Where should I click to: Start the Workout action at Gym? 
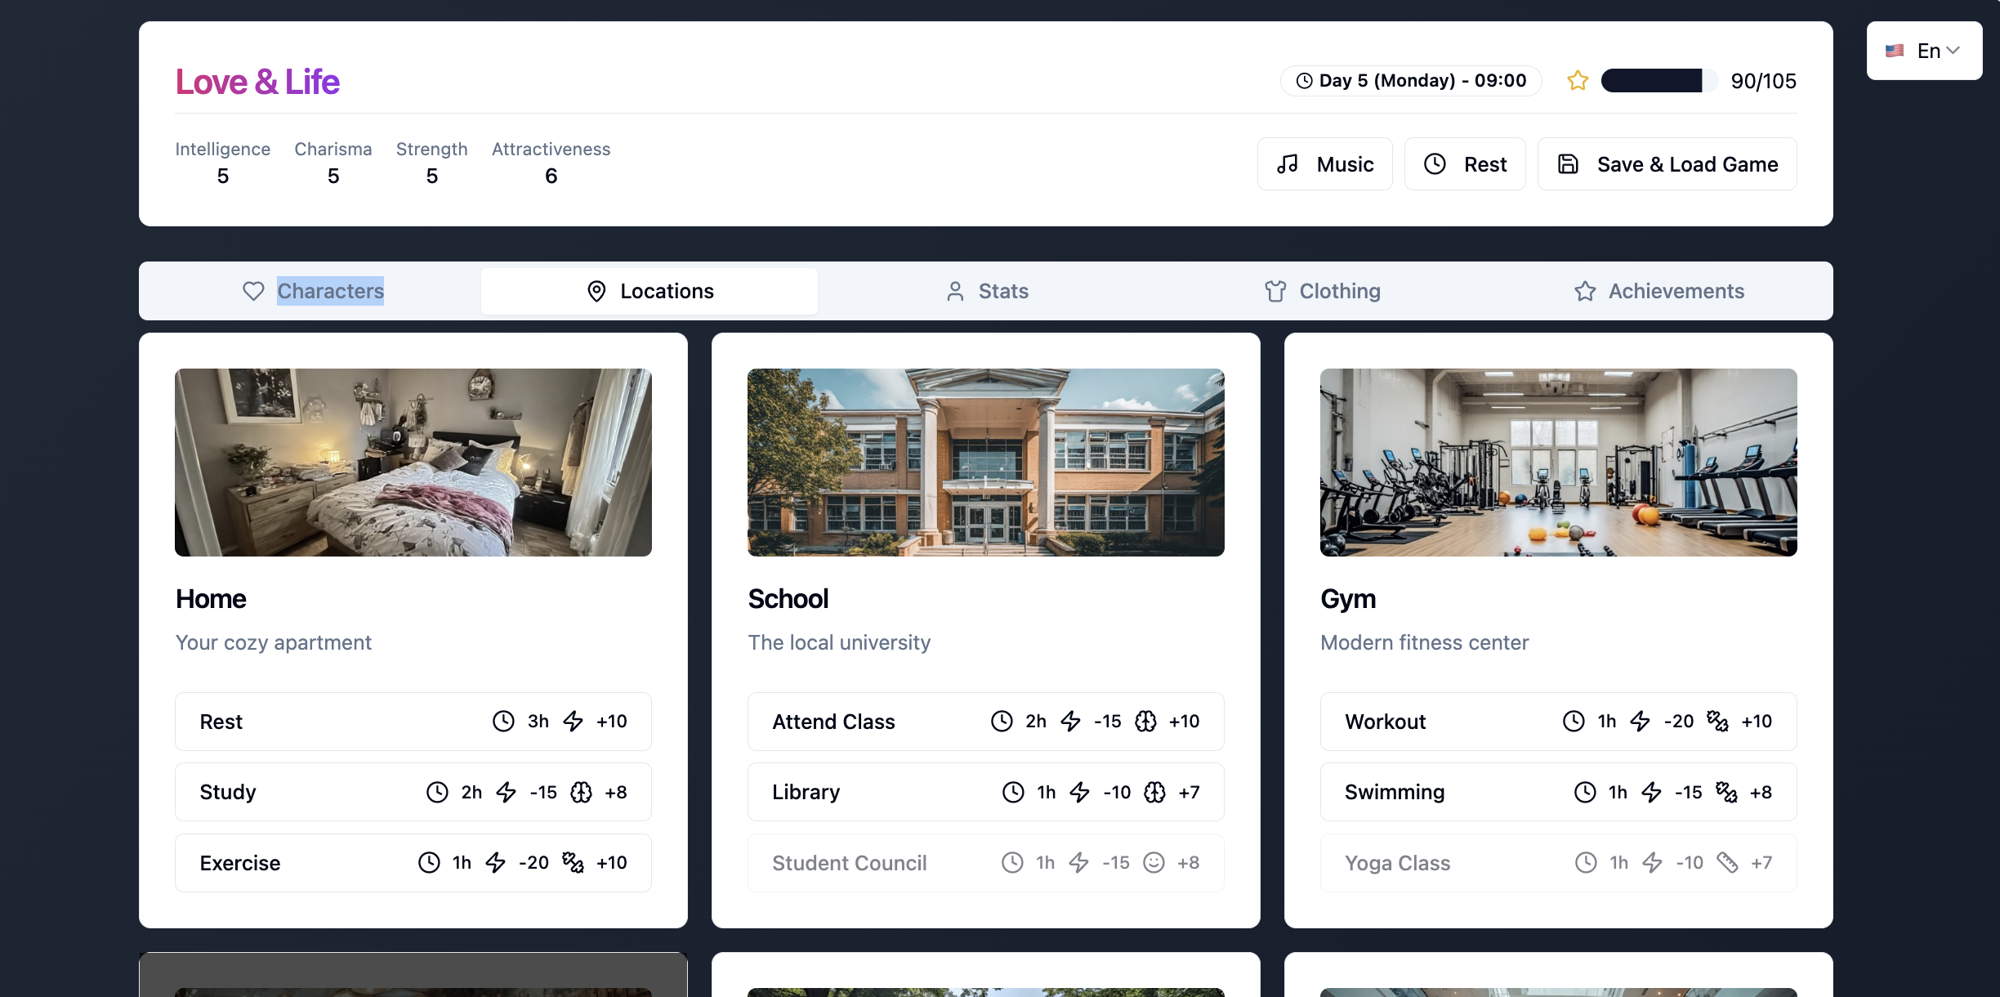(x=1559, y=722)
